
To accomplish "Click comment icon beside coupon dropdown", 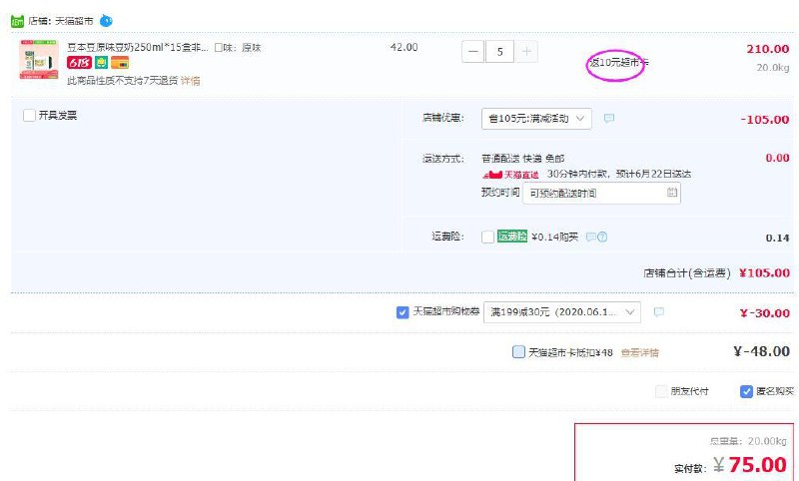I will pos(659,311).
